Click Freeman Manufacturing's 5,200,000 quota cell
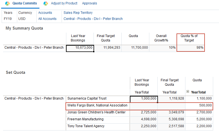Screen dimensions: 219x133 click(x=199, y=119)
